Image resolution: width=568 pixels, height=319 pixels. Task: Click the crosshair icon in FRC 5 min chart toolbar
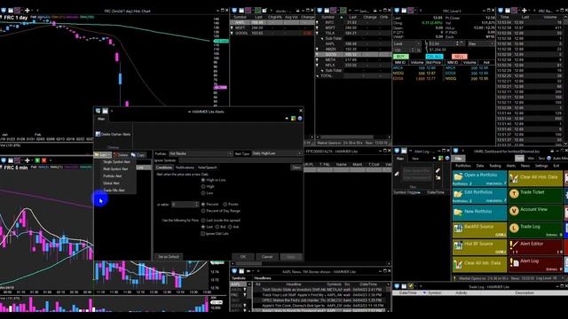click(27, 160)
